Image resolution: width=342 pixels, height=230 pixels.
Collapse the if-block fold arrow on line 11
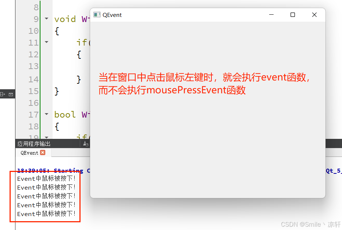point(46,42)
